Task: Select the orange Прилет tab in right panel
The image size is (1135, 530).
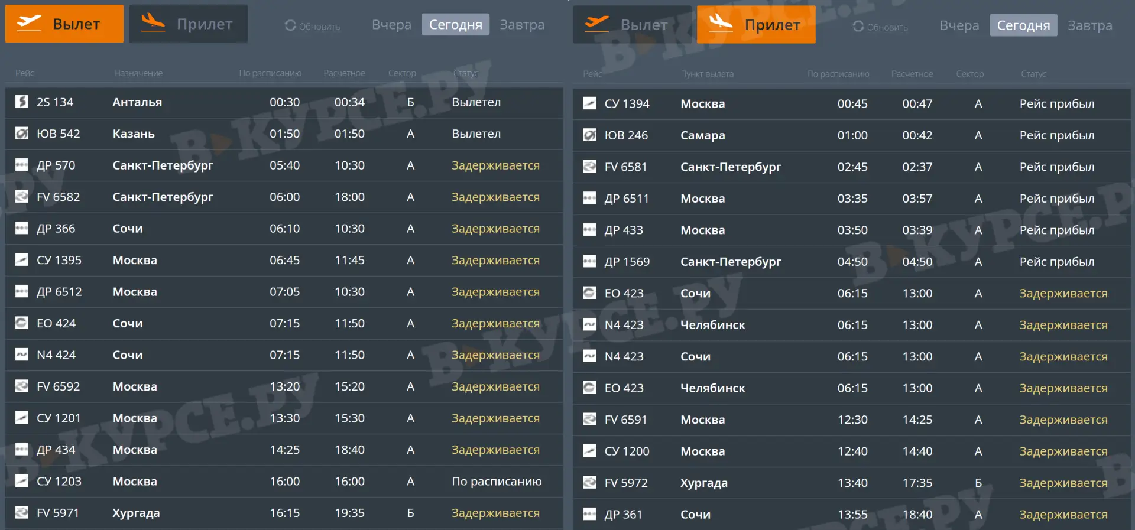Action: pos(756,25)
